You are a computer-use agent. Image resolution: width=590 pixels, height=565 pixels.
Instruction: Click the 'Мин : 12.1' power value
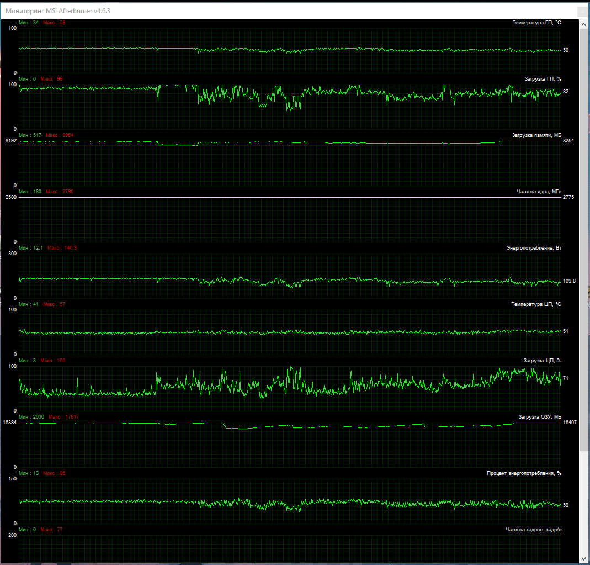click(x=31, y=248)
